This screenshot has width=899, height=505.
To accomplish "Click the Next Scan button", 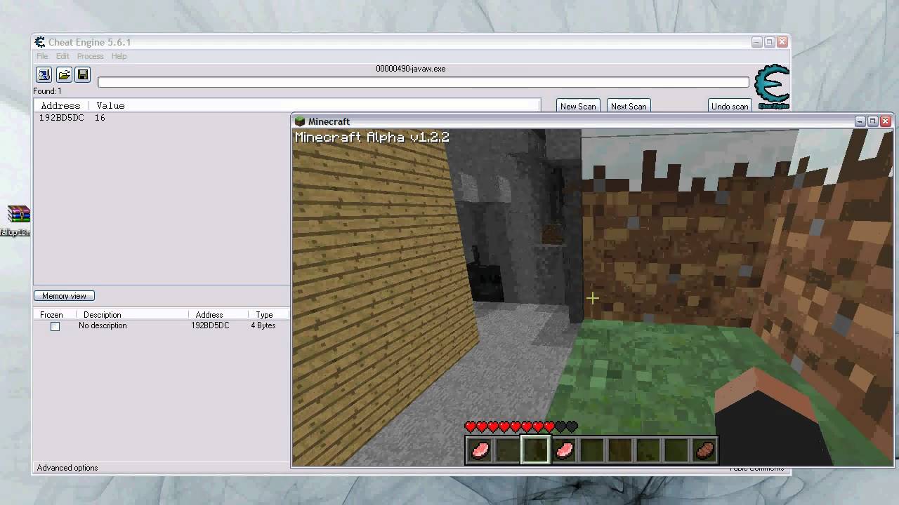I will (629, 106).
